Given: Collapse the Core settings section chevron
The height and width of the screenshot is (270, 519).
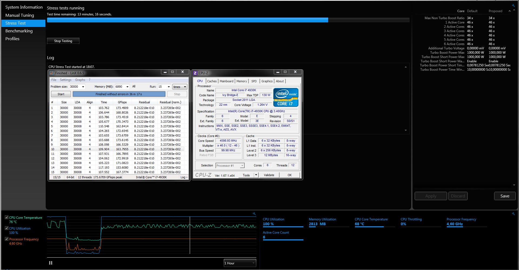Looking at the screenshot, I should pyautogui.click(x=510, y=11).
